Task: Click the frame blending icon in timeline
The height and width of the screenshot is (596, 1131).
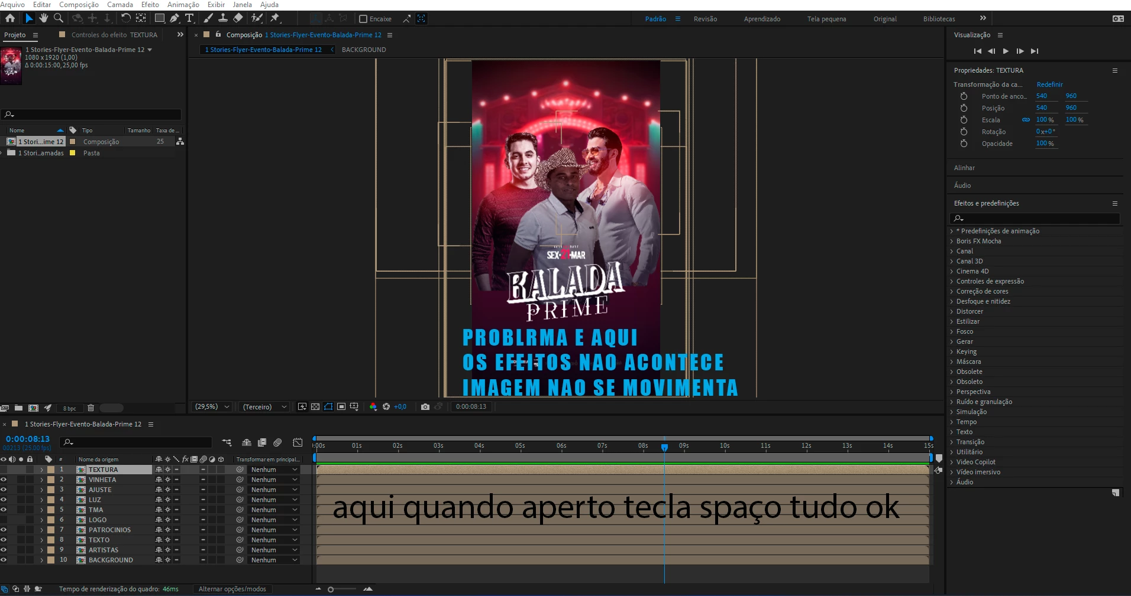Action: (x=262, y=442)
